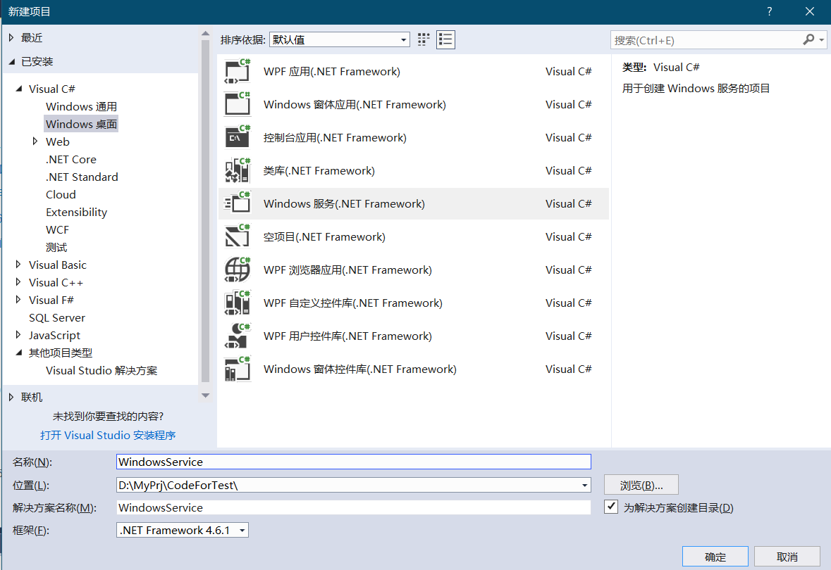This screenshot has height=570, width=831.
Task: Click the Windows 窗体应用 template icon
Action: pyautogui.click(x=237, y=104)
